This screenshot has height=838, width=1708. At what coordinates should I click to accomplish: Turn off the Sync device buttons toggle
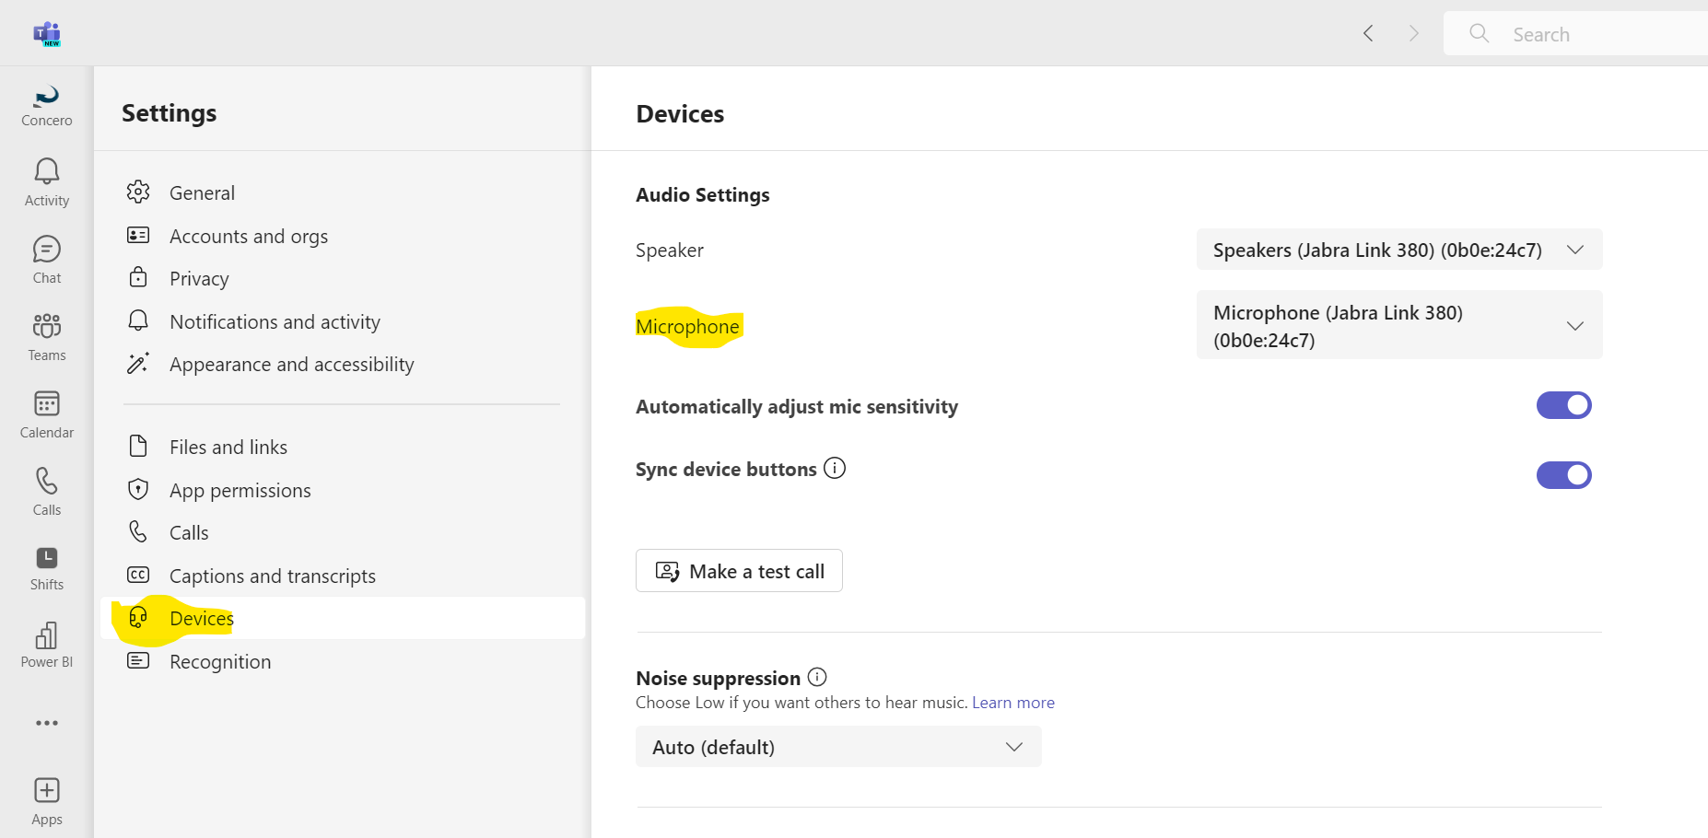click(1563, 475)
